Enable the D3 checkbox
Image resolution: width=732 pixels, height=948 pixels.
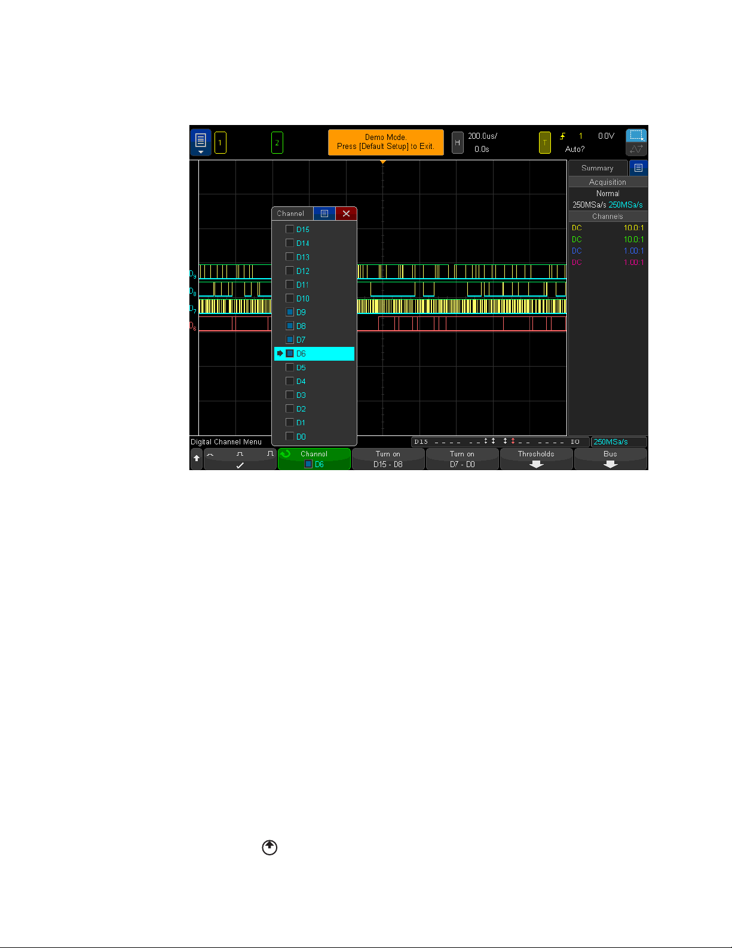click(x=290, y=395)
